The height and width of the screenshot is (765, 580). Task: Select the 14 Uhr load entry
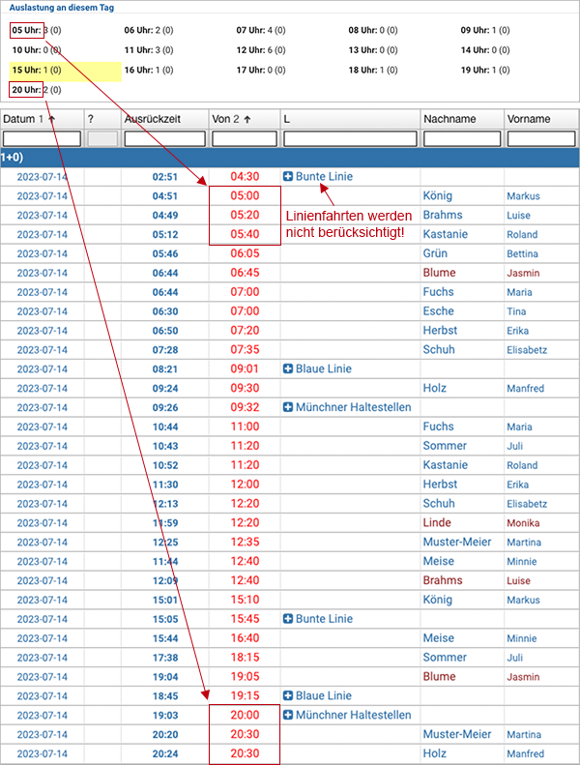point(485,50)
